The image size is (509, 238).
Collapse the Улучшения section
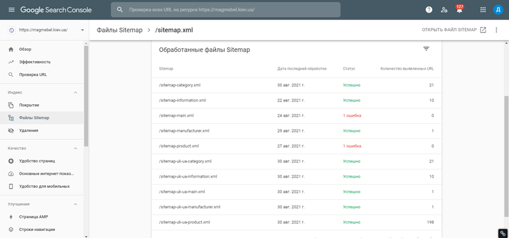[75, 204]
